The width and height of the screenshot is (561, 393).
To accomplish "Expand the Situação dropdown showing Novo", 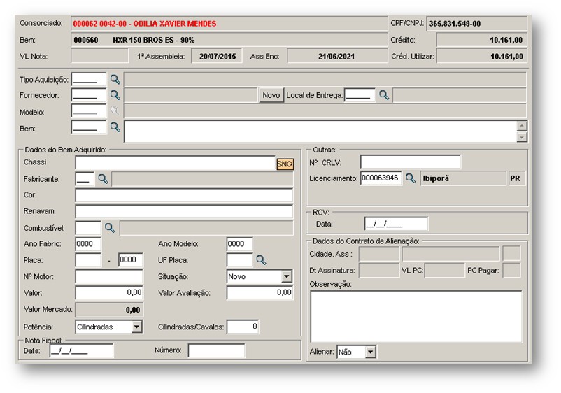I will pyautogui.click(x=286, y=276).
